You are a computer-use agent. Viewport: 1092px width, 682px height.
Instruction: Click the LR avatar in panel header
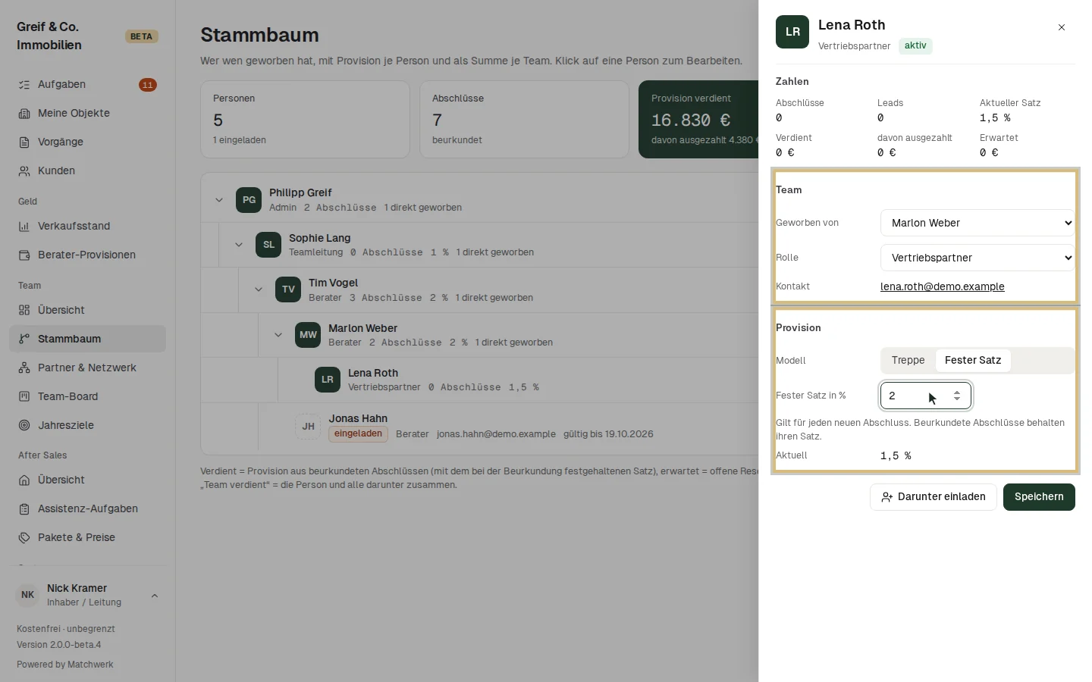(792, 32)
